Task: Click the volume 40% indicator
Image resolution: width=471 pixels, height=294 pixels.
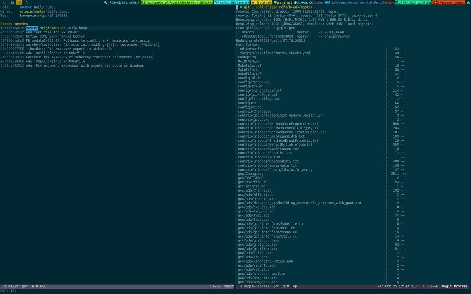Action: click(x=389, y=2)
